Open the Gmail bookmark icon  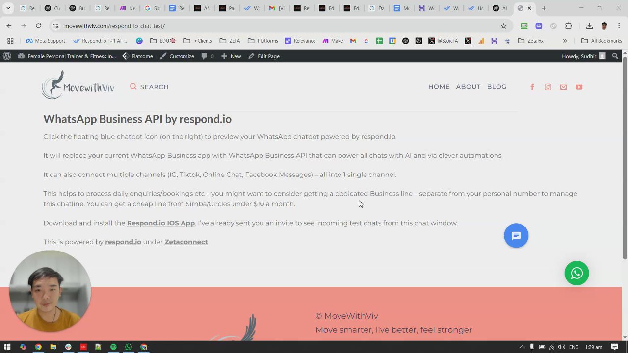353,41
